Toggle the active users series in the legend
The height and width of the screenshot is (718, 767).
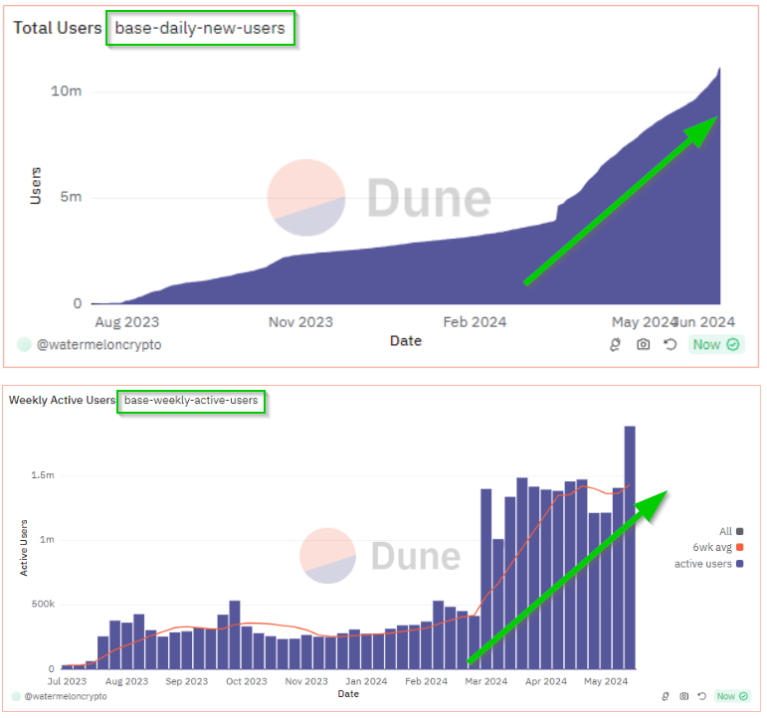point(708,564)
